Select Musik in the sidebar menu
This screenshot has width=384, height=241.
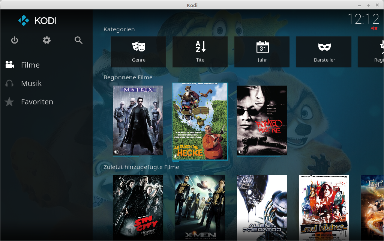pos(31,83)
